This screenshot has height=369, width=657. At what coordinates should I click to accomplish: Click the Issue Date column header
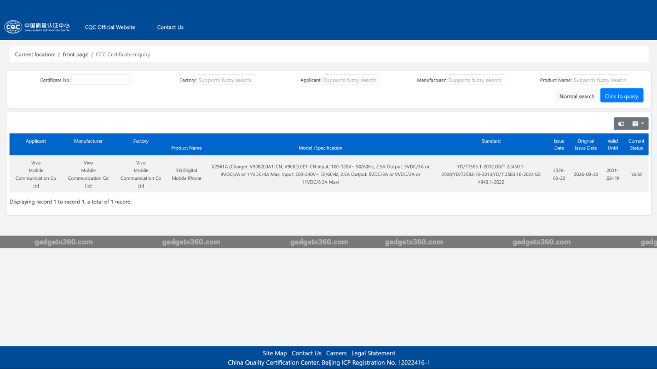(x=558, y=144)
